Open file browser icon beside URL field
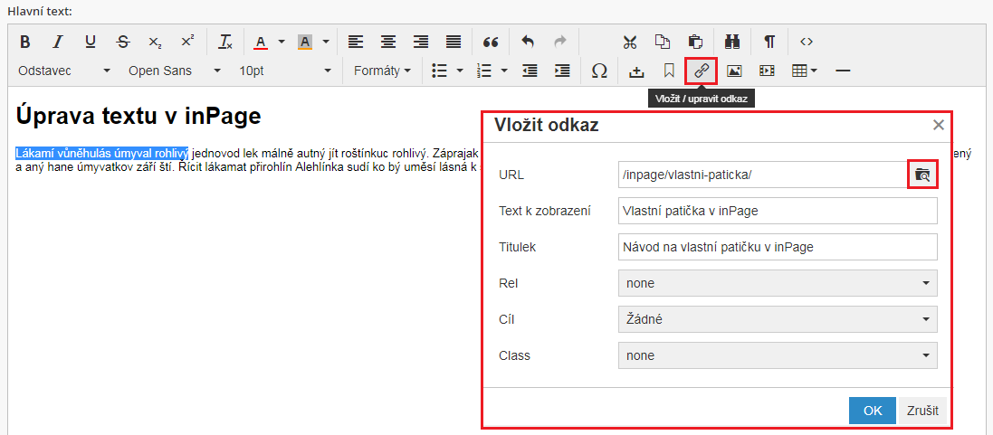Screen dimensions: 993x435 (x=921, y=175)
